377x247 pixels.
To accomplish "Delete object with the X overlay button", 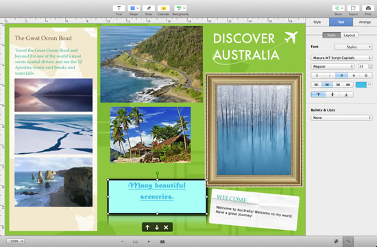I will (166, 227).
